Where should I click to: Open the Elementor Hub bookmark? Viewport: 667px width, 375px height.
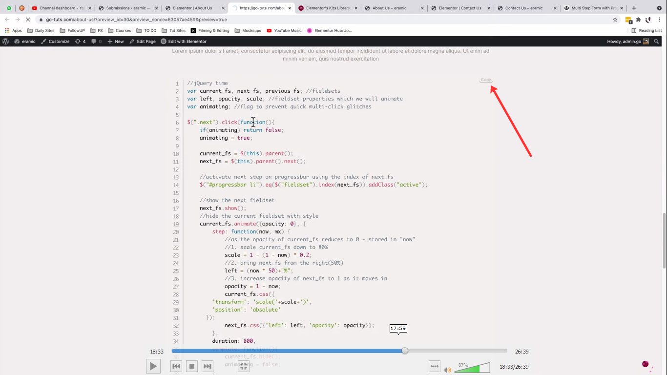point(329,30)
